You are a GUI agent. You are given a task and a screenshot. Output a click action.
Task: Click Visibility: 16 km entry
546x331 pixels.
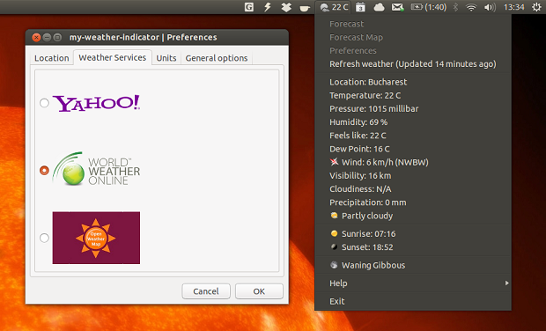413,175
